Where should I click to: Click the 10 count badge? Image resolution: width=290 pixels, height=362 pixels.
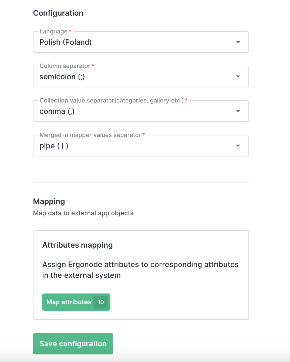101,302
